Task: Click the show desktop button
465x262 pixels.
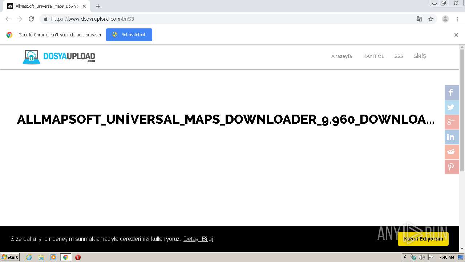Action: (x=461, y=257)
